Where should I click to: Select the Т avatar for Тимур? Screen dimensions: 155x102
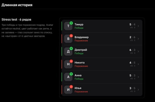point(68,26)
